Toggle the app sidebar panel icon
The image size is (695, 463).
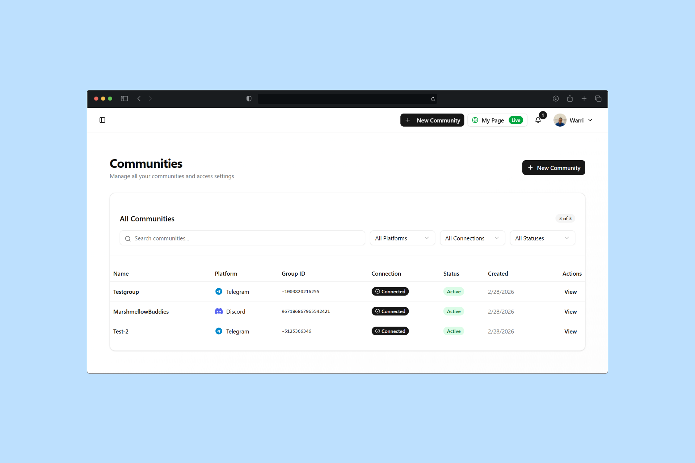pyautogui.click(x=102, y=120)
